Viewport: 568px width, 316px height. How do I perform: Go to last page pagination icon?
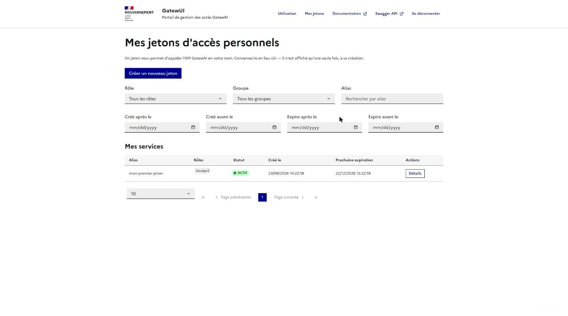click(316, 197)
